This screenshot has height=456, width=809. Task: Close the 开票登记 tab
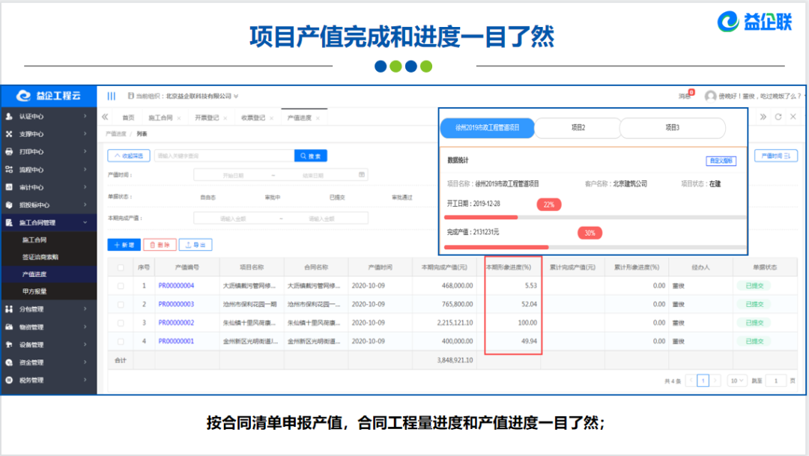[225, 118]
